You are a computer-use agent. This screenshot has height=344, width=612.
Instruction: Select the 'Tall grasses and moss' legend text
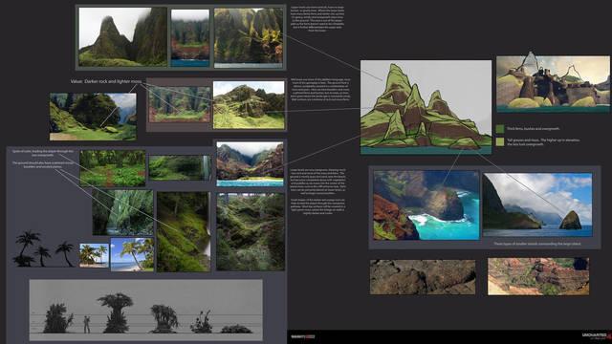coord(543,142)
